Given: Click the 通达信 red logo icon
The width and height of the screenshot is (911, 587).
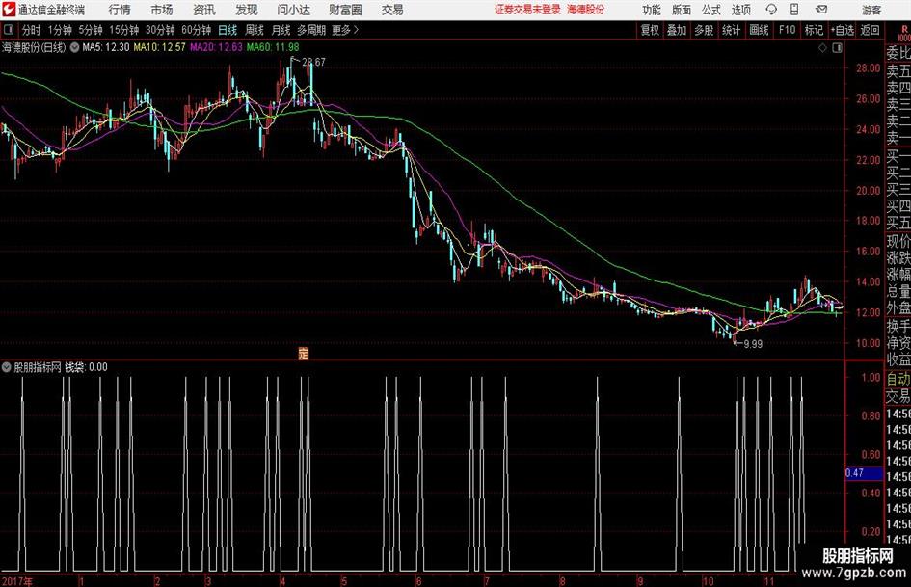Looking at the screenshot, I should (x=8, y=10).
